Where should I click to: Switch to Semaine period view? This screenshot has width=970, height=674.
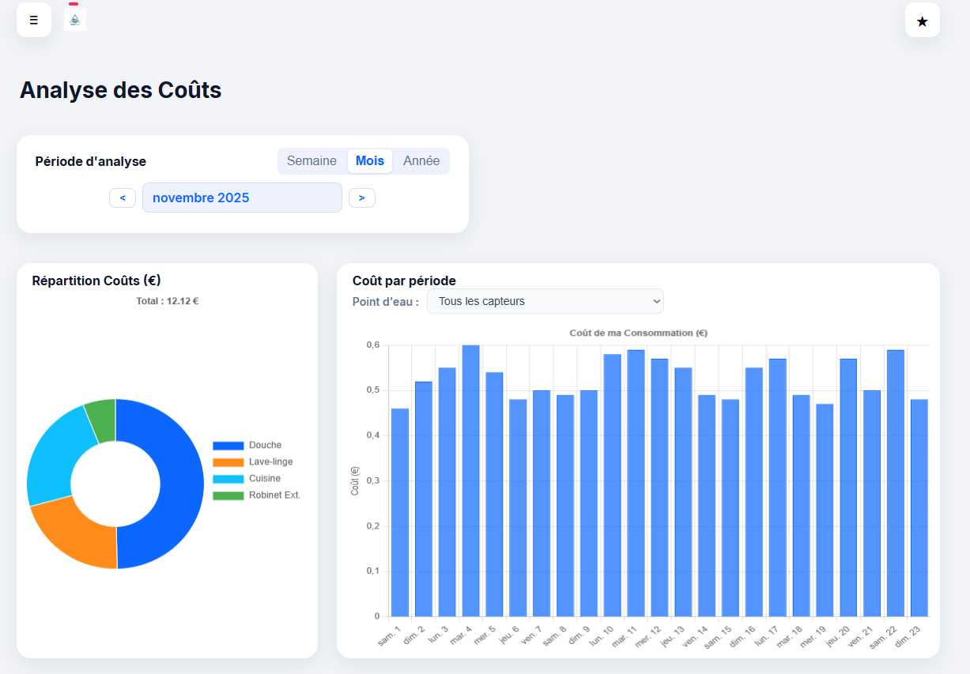tap(311, 161)
